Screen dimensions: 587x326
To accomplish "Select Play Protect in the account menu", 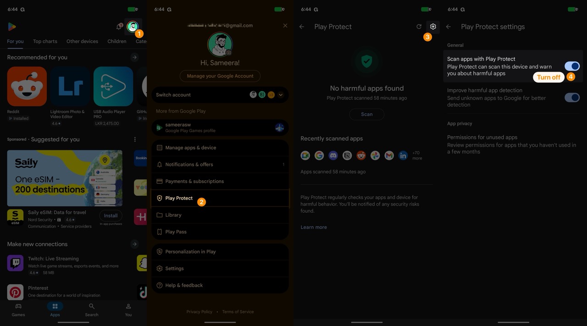I will point(220,198).
